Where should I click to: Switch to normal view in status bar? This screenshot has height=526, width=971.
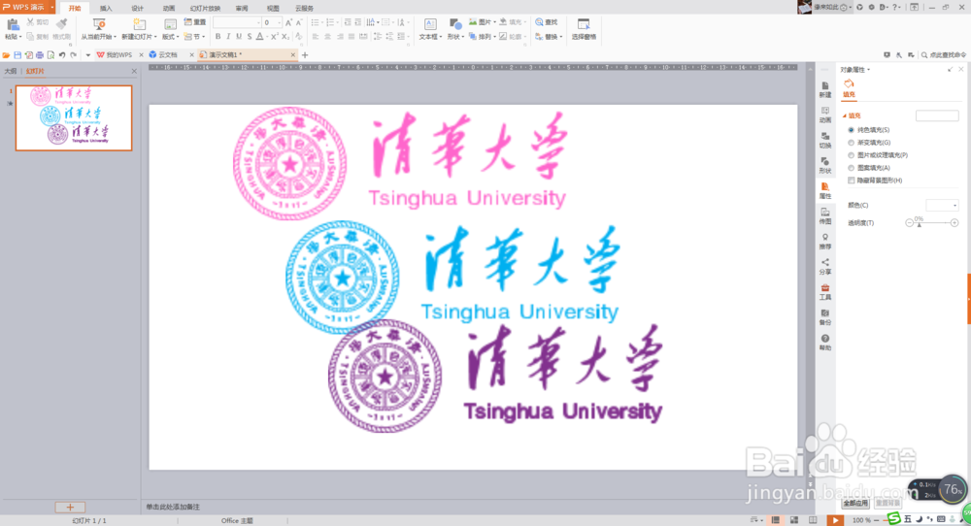coord(775,520)
